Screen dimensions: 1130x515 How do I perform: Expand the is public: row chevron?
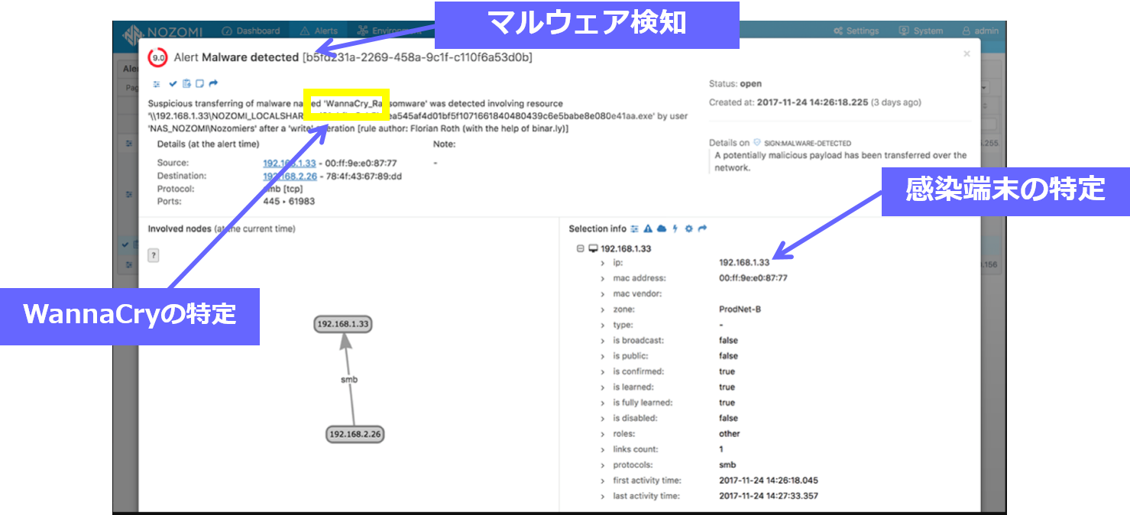[x=602, y=356]
